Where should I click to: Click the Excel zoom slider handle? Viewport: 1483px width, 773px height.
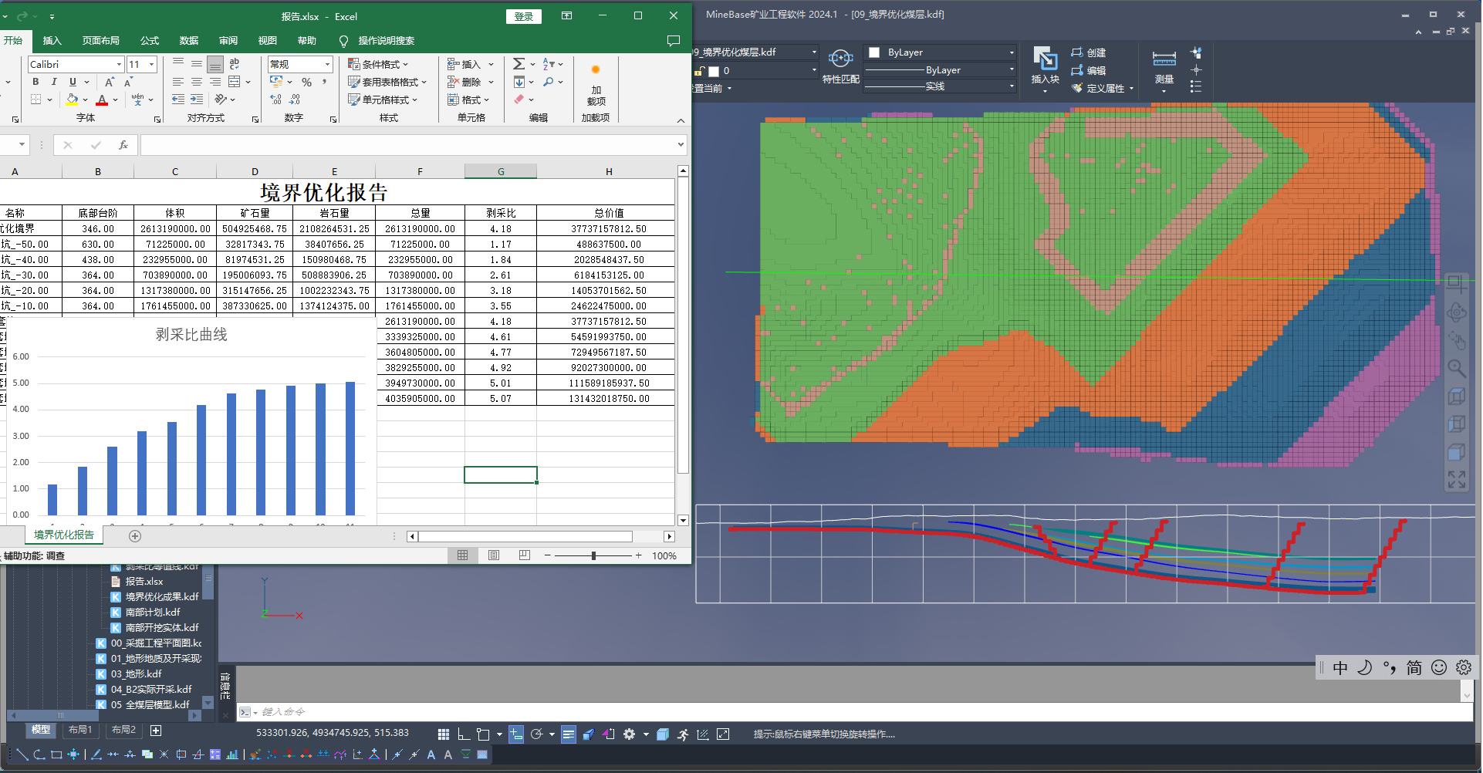[x=593, y=555]
